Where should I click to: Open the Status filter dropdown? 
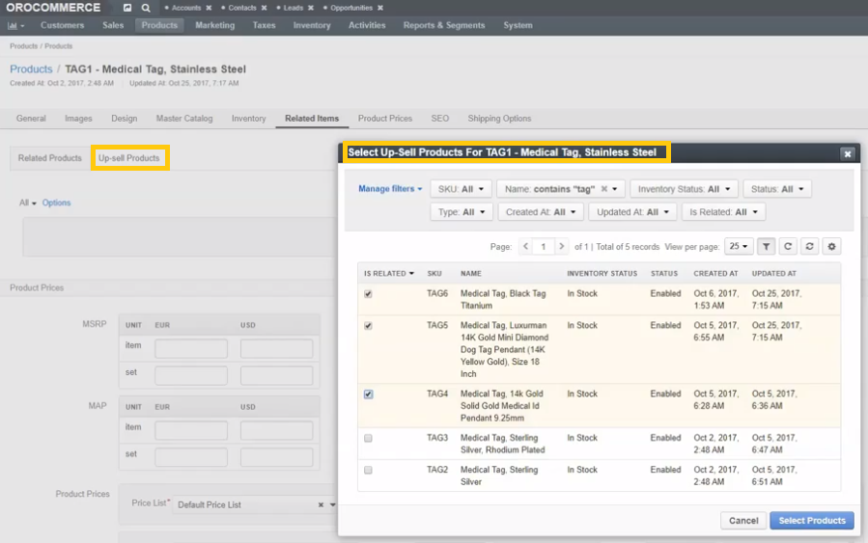coord(777,189)
